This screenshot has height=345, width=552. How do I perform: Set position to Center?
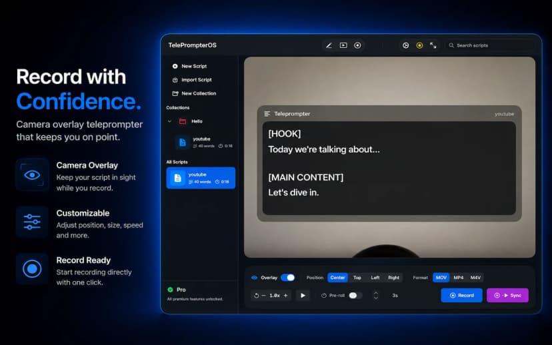(337, 278)
